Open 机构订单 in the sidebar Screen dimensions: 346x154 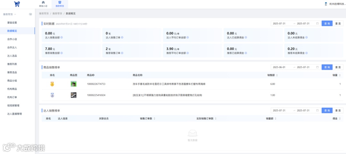pos(12,97)
